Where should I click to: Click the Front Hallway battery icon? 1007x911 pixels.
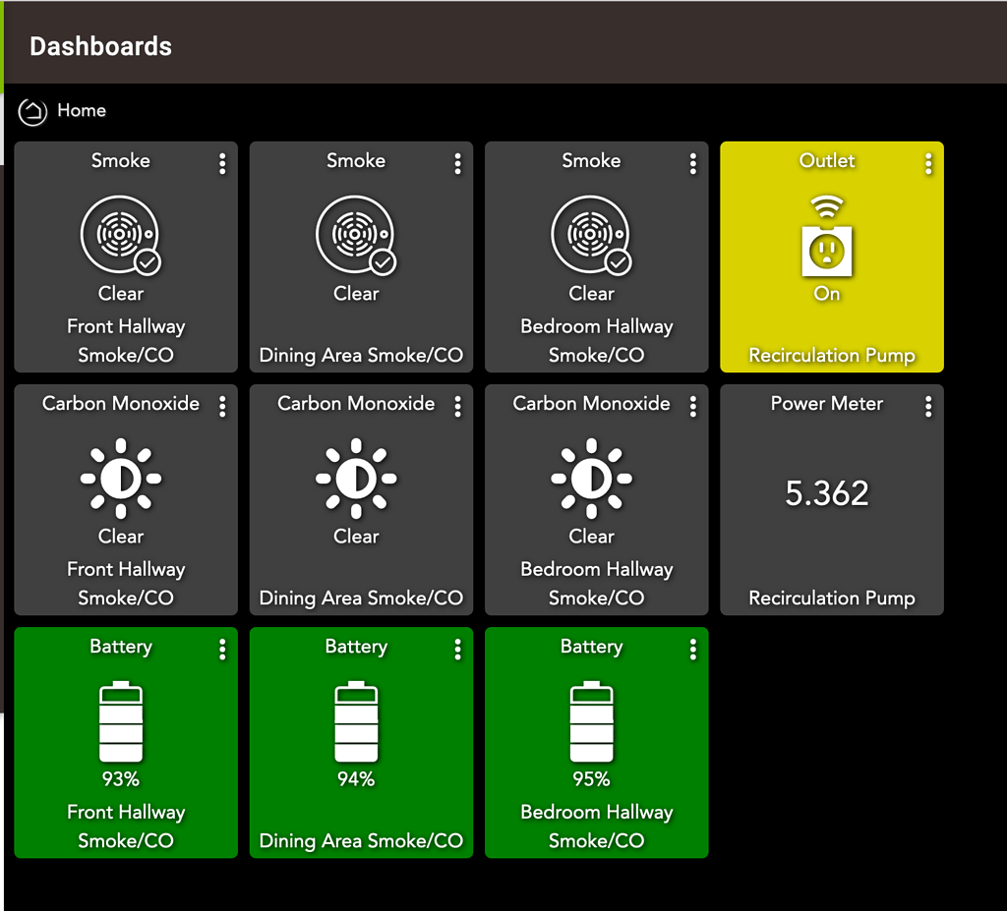click(x=121, y=722)
